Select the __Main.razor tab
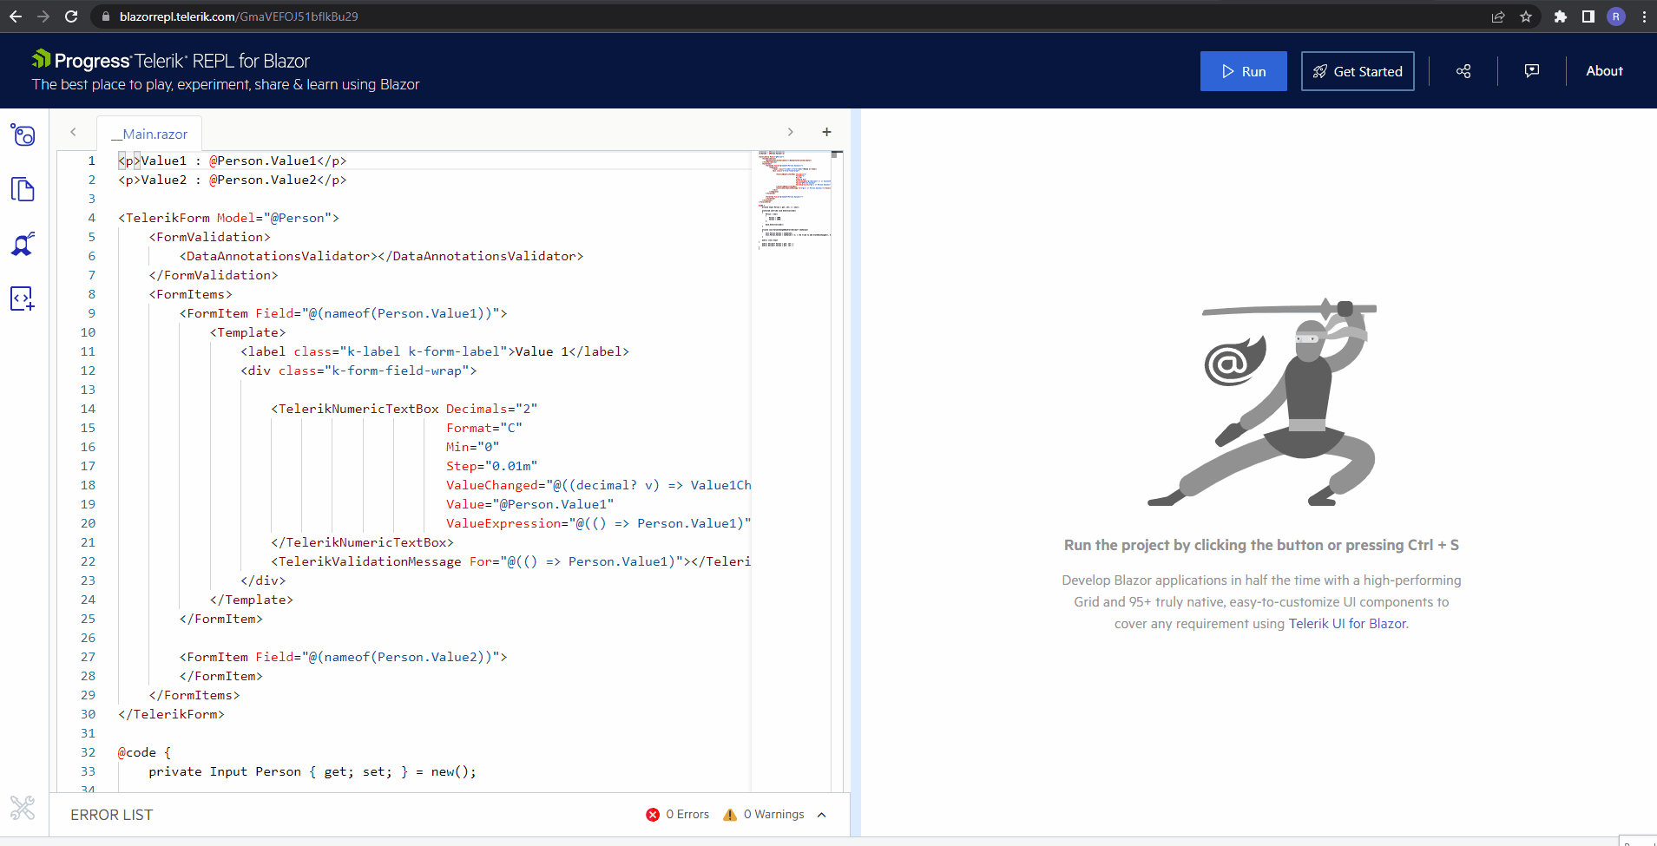1657x846 pixels. 149,134
